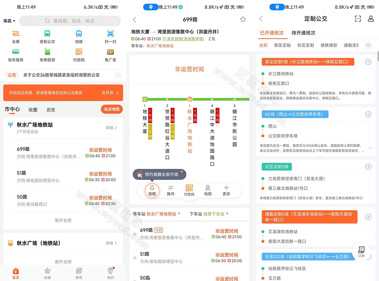Star the 51路 line in the stop list
Viewport: 379px width, 281px height.
[135, 258]
